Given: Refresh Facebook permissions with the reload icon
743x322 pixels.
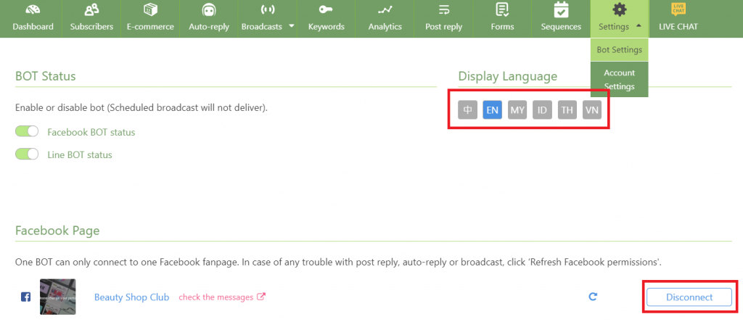Looking at the screenshot, I should 592,297.
